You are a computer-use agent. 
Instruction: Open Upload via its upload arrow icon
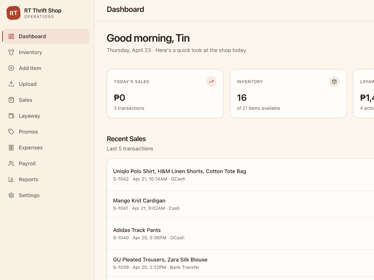coord(11,84)
